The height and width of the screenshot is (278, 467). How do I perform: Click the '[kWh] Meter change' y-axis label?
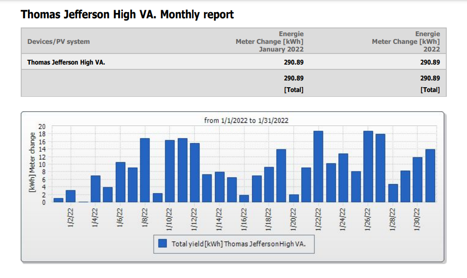[x=32, y=162]
